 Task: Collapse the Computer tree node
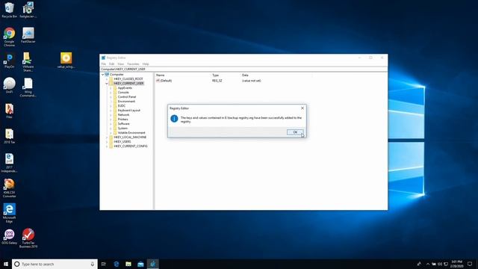[x=103, y=75]
